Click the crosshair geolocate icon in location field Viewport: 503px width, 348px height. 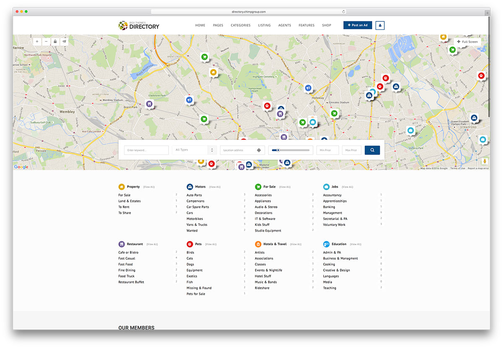pyautogui.click(x=259, y=150)
